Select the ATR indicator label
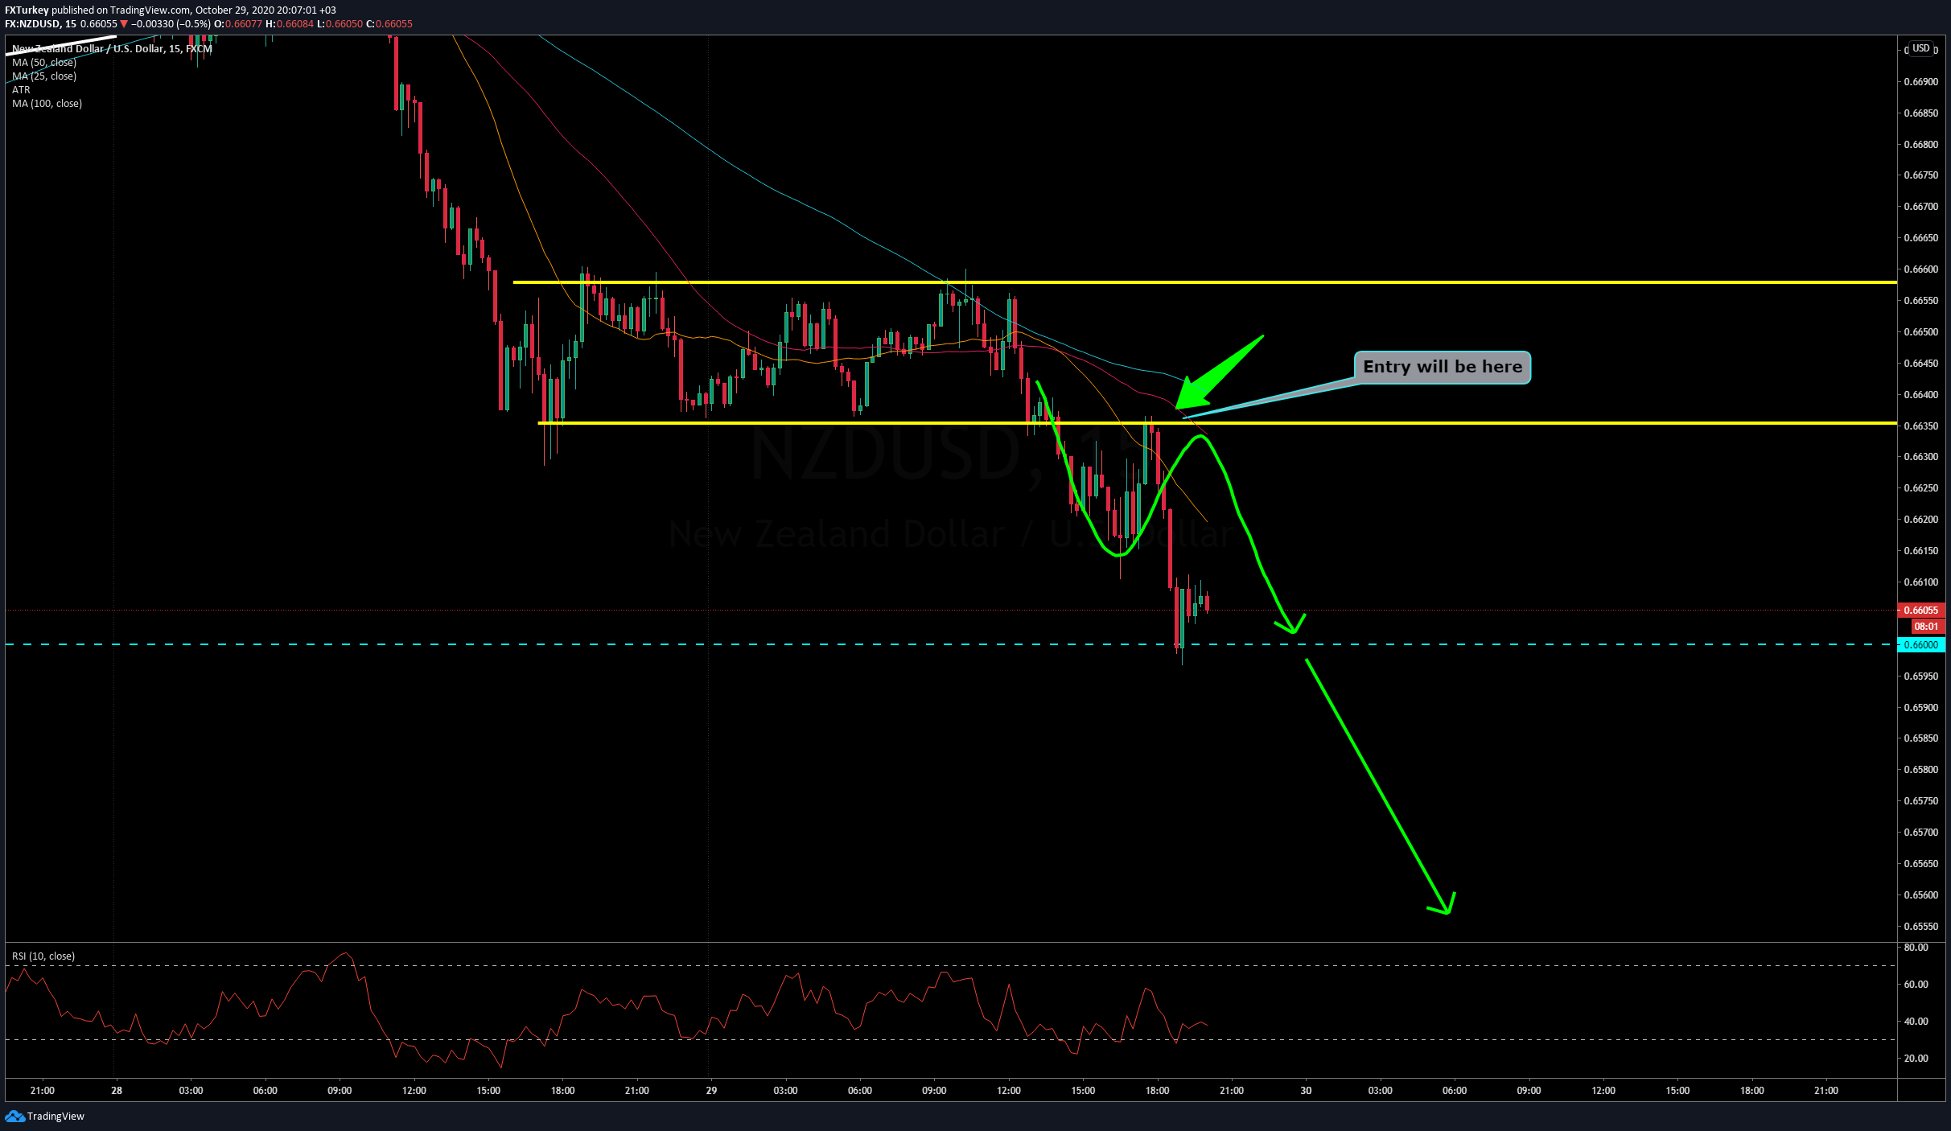This screenshot has width=1951, height=1131. (x=21, y=90)
